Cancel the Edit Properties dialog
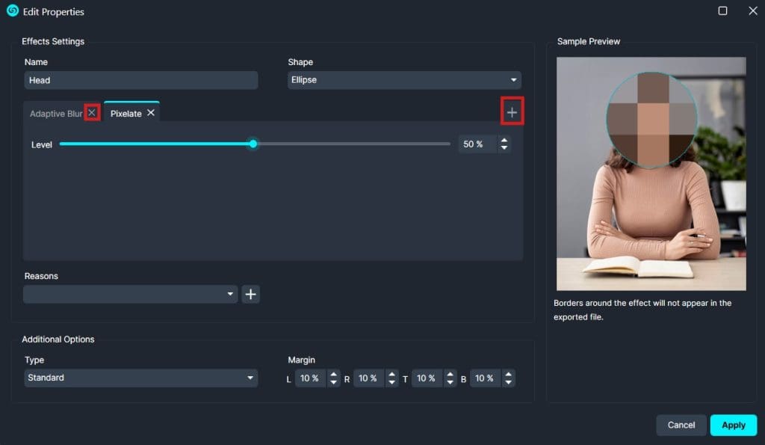 [681, 425]
